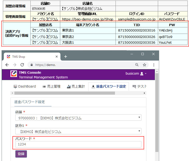Click the horizontal tab scrollbar right arrow
This screenshot has height=161, width=189.
click(x=145, y=93)
